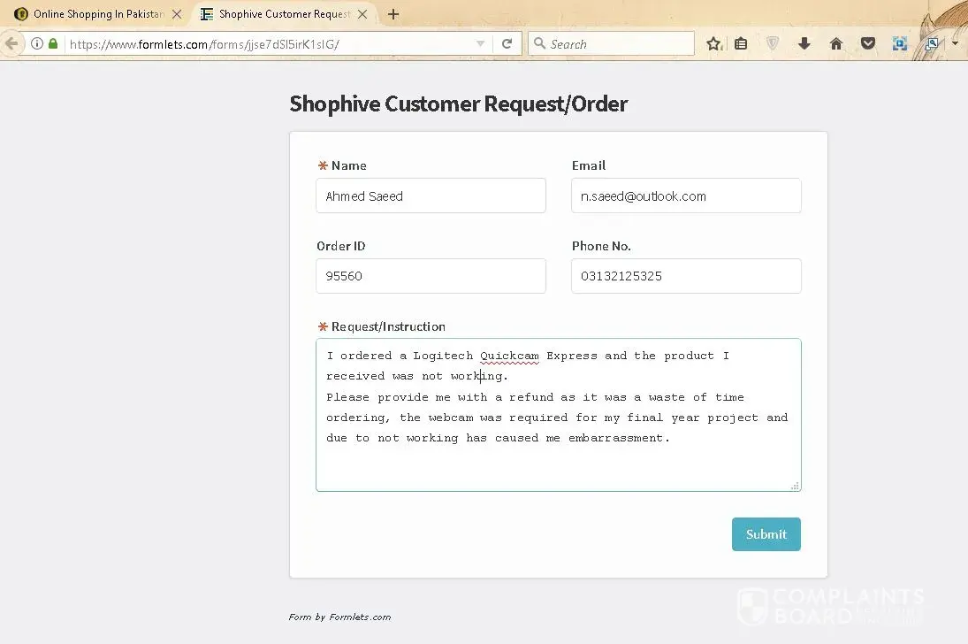
Task: Submit the customer request form
Action: [x=766, y=534]
